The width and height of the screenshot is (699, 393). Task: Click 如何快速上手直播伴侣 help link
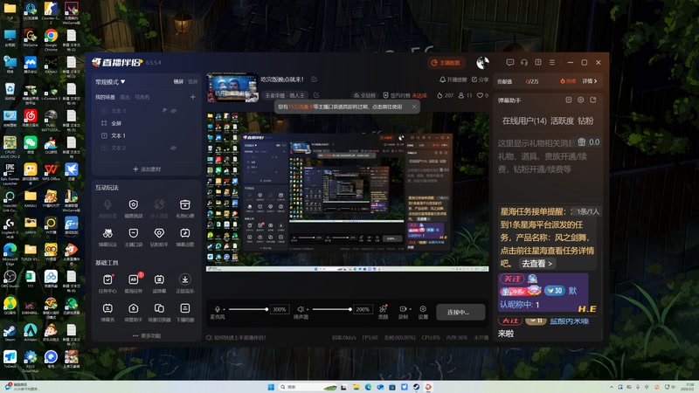pos(236,338)
